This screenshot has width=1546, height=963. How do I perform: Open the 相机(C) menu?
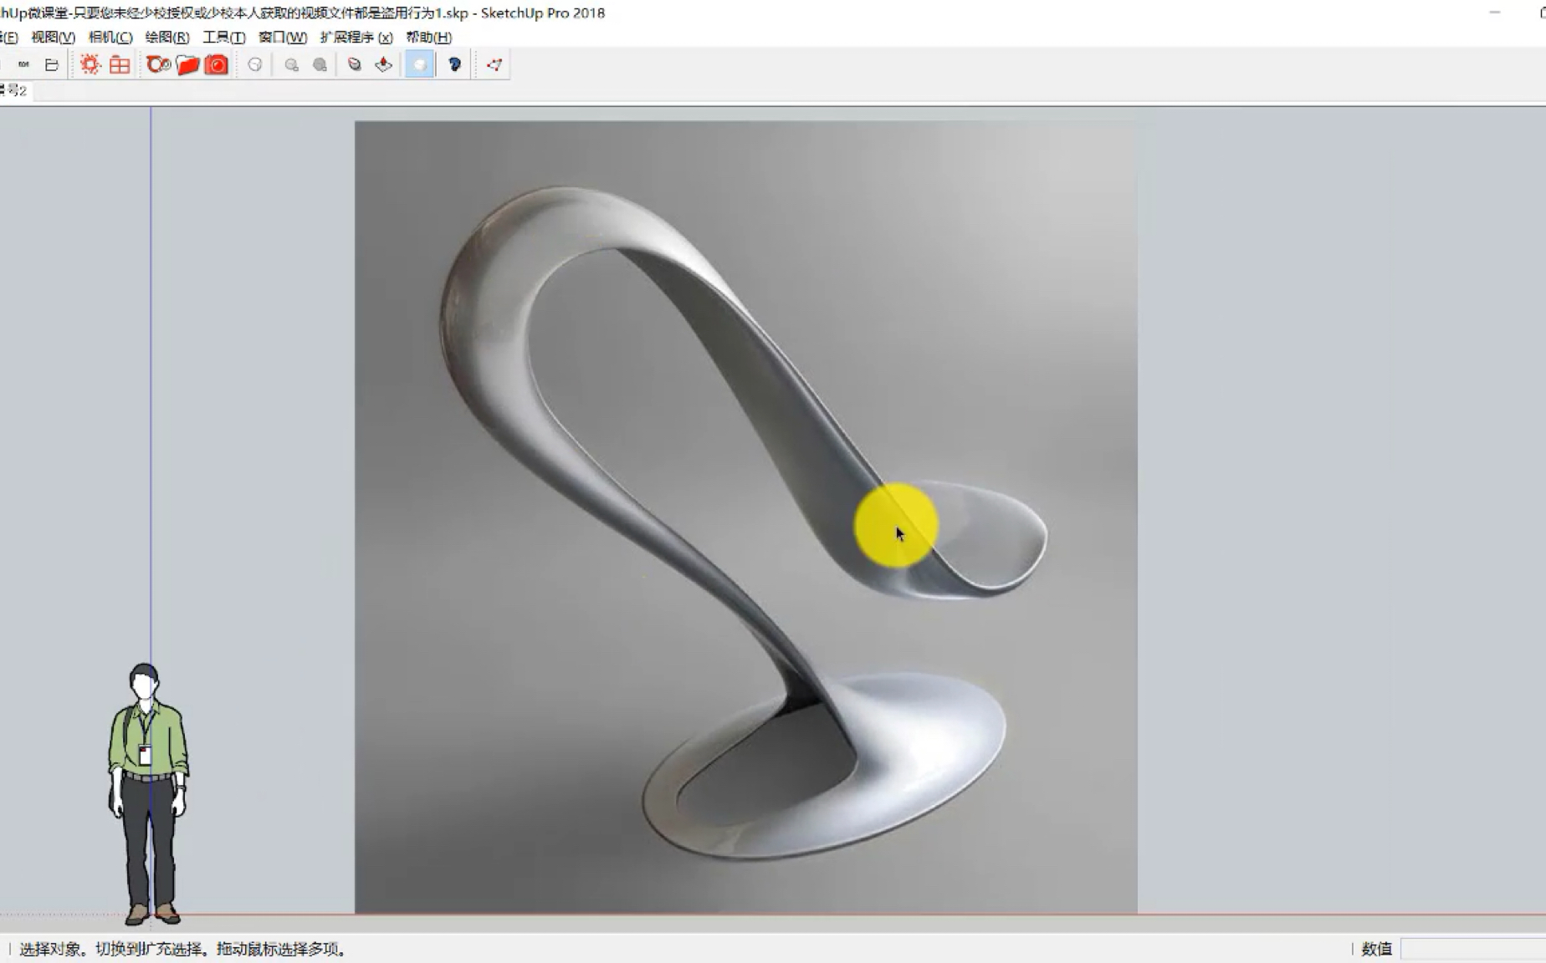click(110, 37)
